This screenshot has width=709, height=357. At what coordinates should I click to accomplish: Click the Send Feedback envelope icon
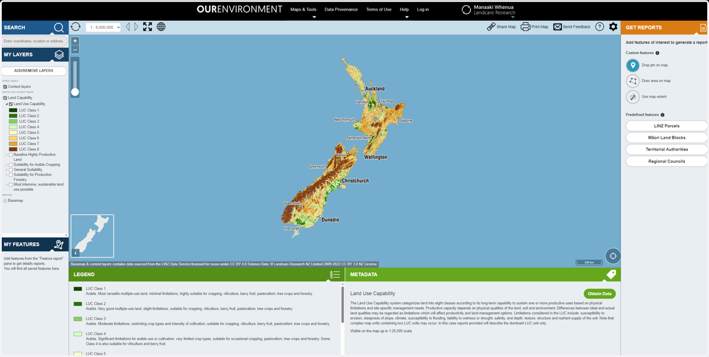click(557, 27)
